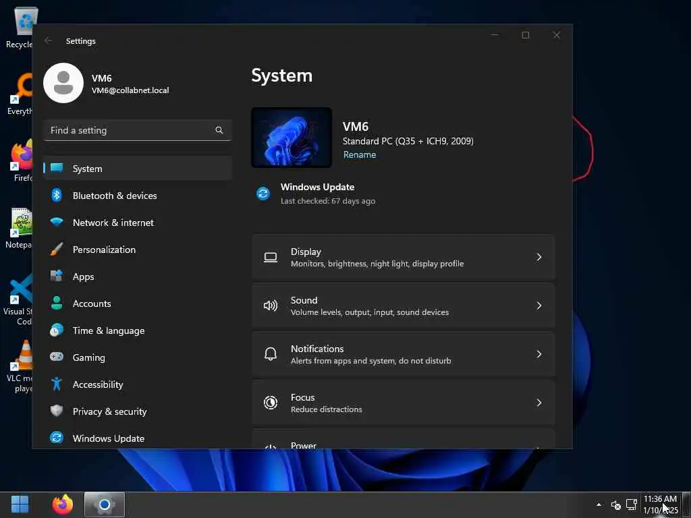
Task: Expand the Sound settings chevron
Action: tap(539, 306)
